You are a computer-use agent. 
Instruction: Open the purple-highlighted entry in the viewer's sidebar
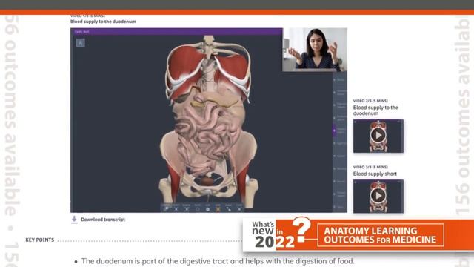340,131
